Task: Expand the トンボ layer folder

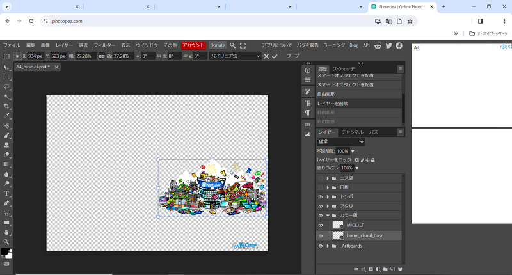Action: pyautogui.click(x=328, y=197)
